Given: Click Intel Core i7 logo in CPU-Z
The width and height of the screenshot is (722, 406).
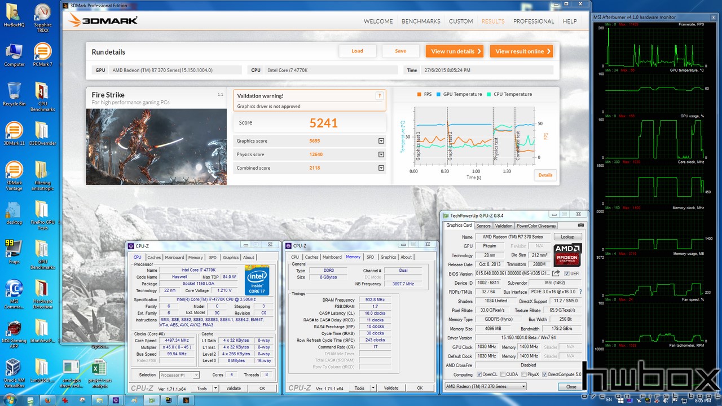Looking at the screenshot, I should 257,280.
